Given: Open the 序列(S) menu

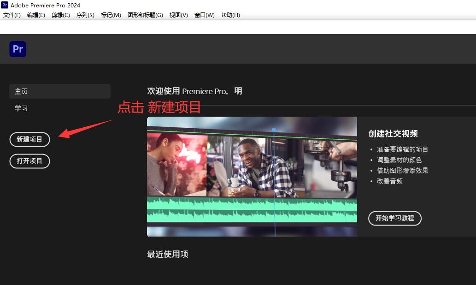Looking at the screenshot, I should (85, 15).
